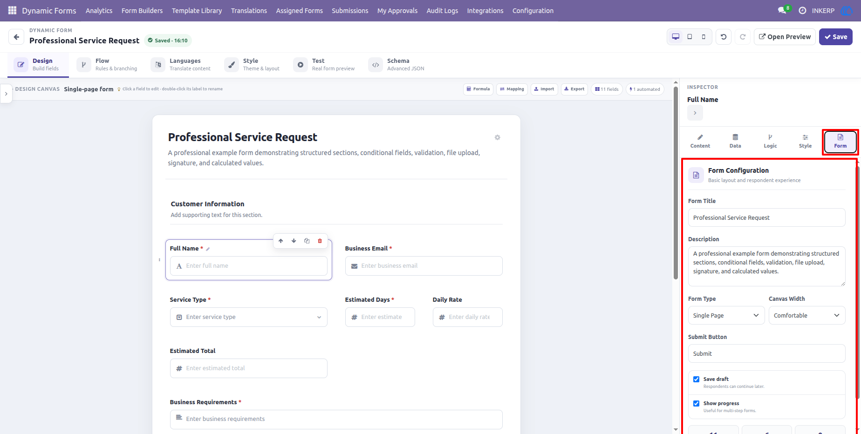The image size is (861, 434).
Task: Move Full Name field up with arrow
Action: [281, 241]
